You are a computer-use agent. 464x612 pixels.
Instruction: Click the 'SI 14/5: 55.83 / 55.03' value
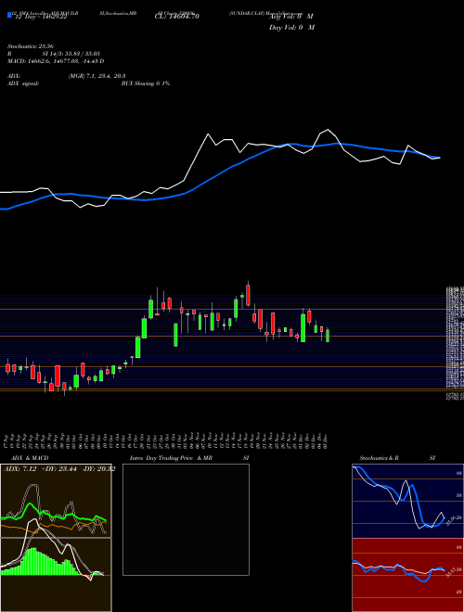pos(71,54)
